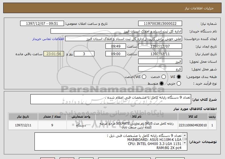Choose the جزیی purchase type radio
Screen dimensions: 225x159
(179, 83)
